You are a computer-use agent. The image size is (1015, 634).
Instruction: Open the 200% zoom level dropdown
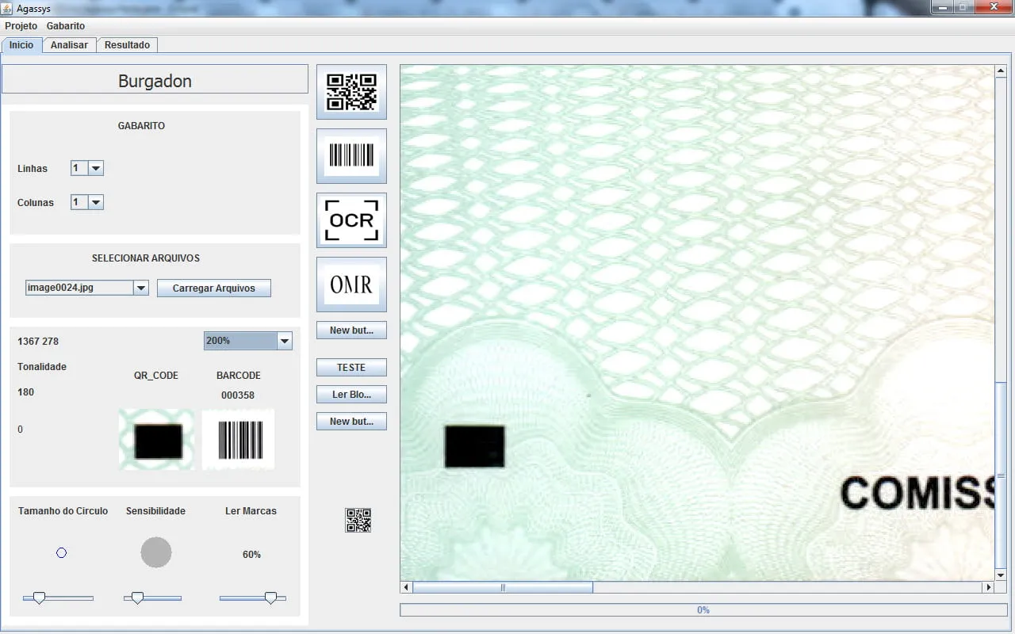pyautogui.click(x=284, y=341)
